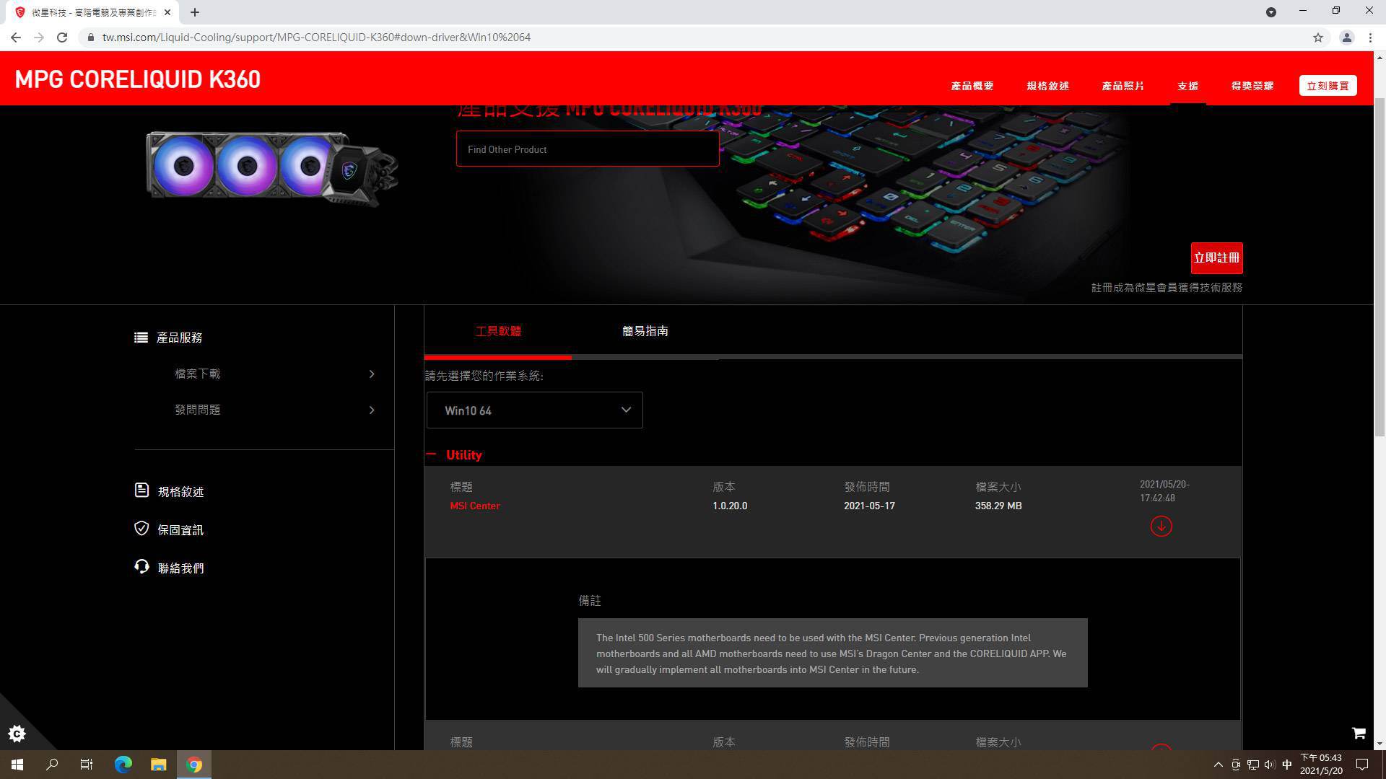The image size is (1386, 779).
Task: Open the Win10 64 operating system dropdown
Action: coord(534,410)
